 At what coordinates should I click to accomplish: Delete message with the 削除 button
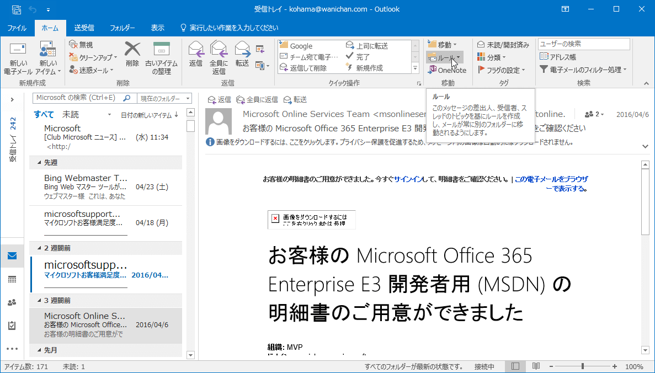[132, 54]
